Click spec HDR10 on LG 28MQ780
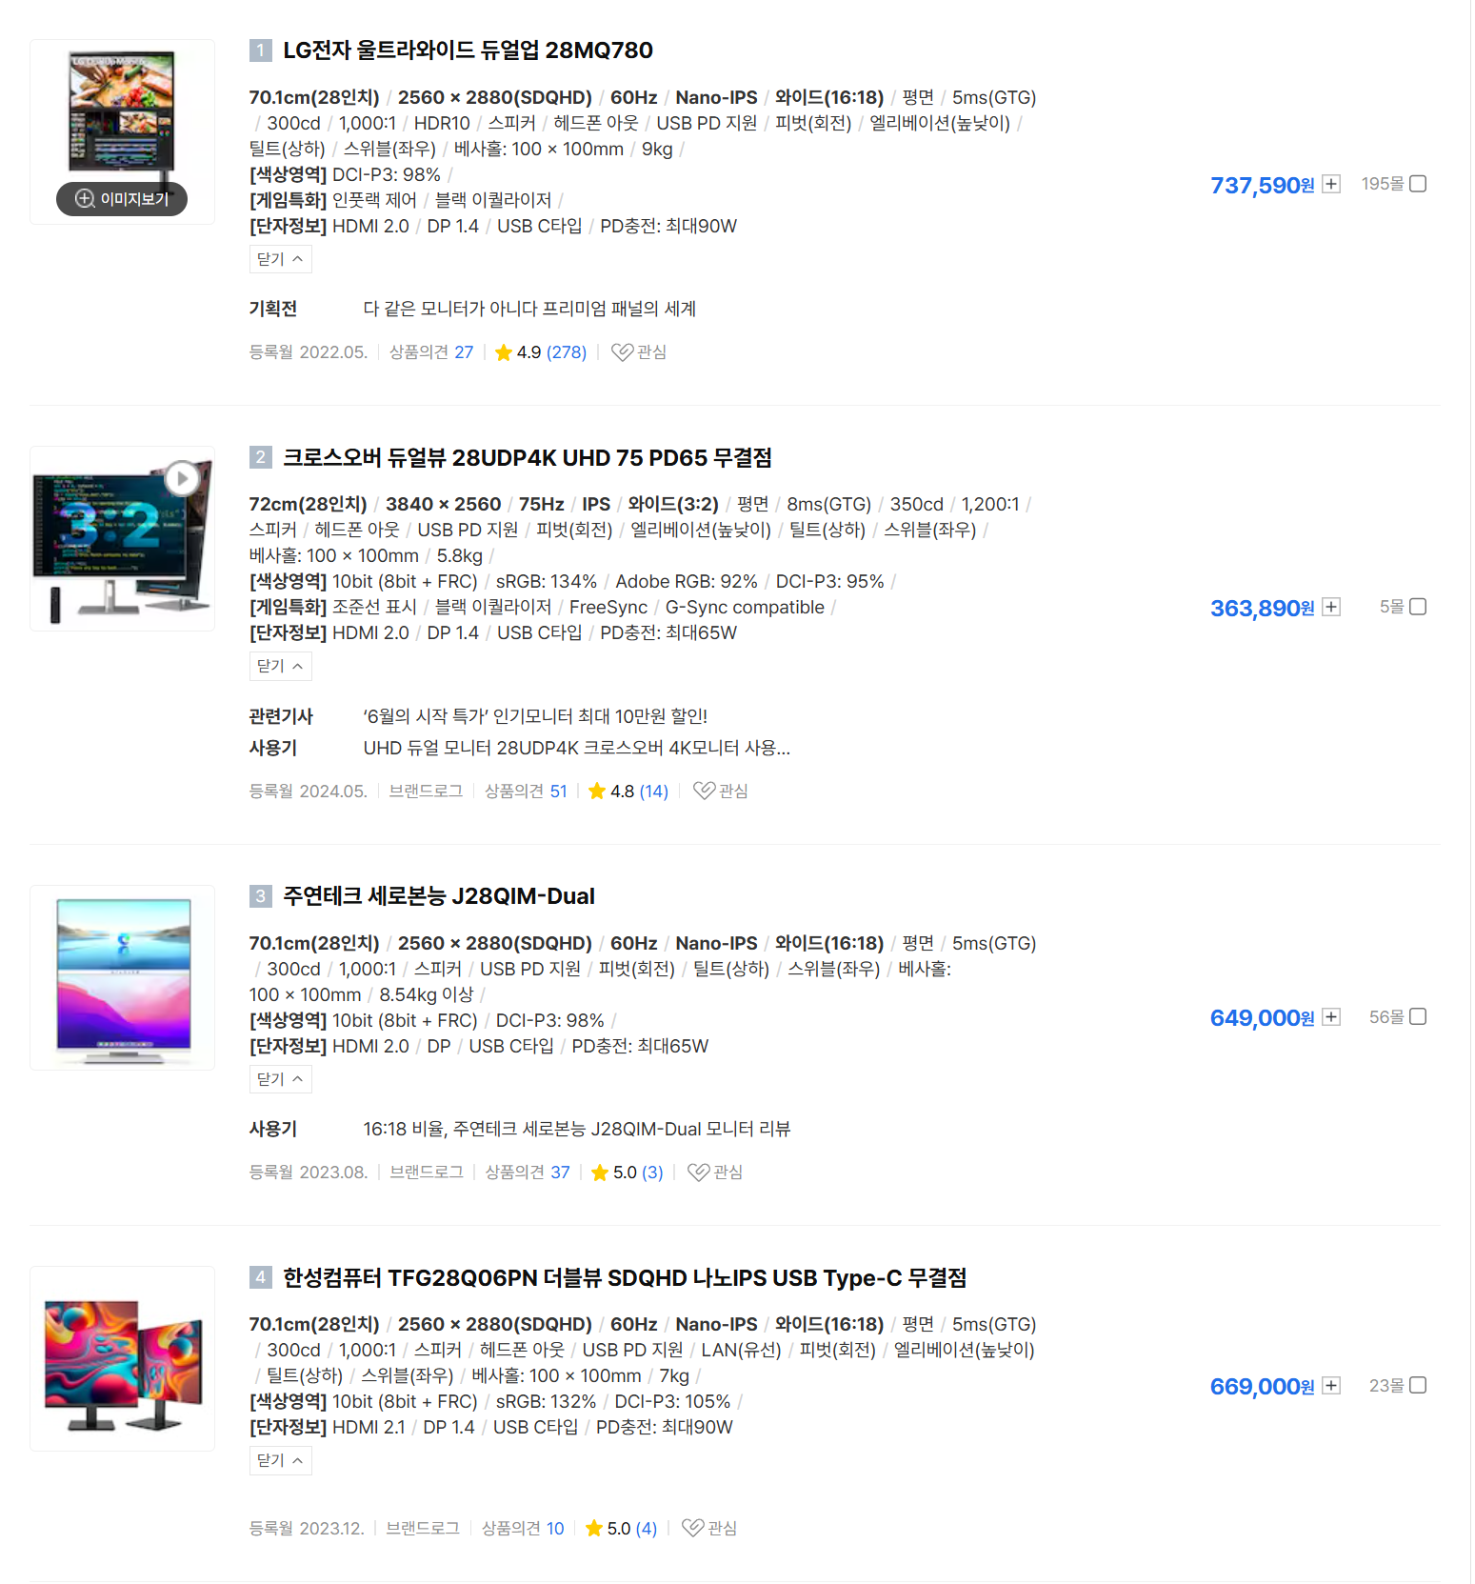This screenshot has height=1584, width=1475. pos(442,124)
